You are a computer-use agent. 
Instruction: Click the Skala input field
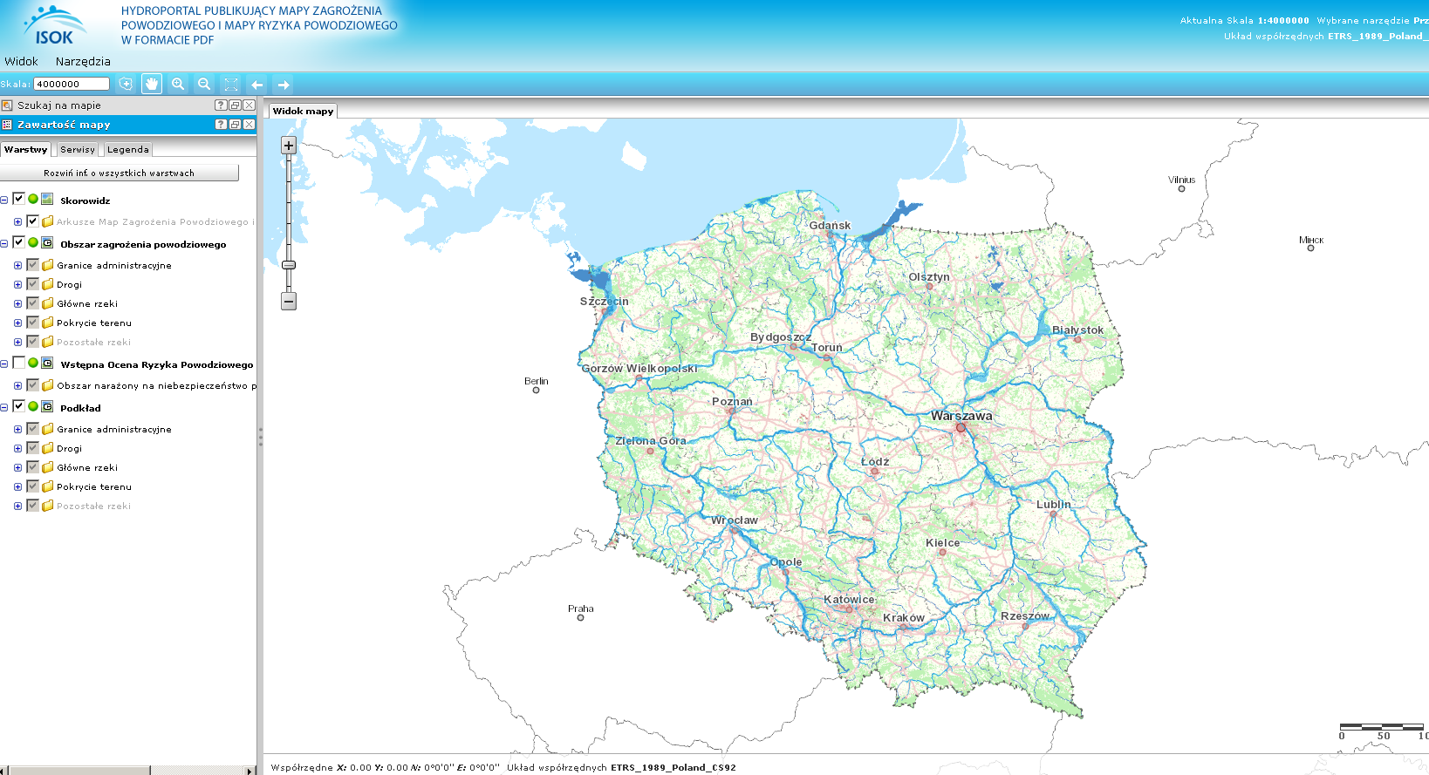[71, 84]
